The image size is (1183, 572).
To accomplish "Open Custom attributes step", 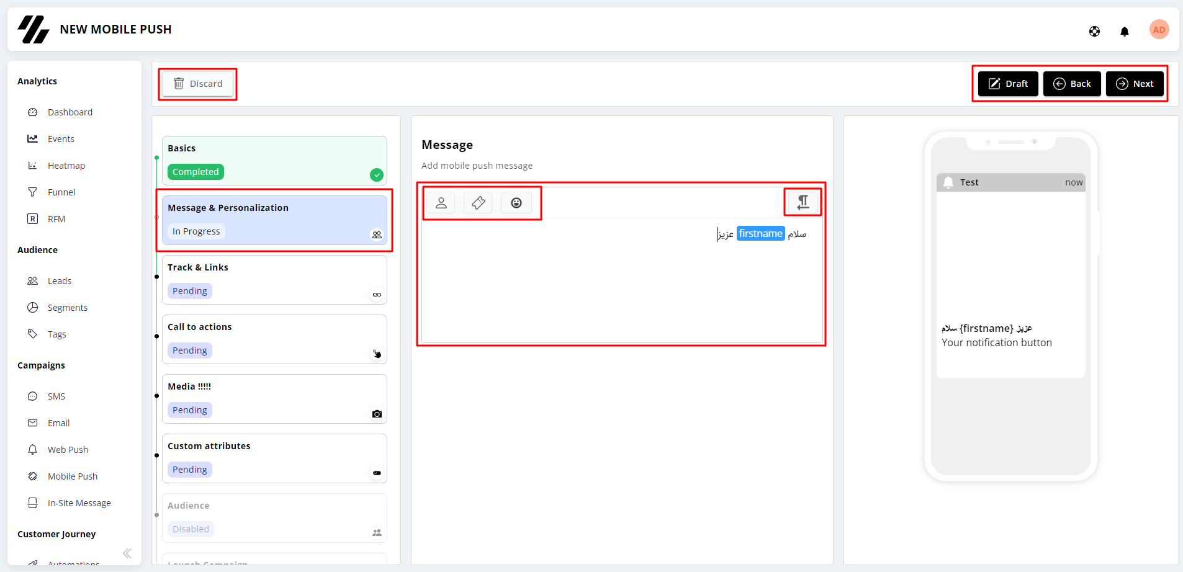I will click(x=274, y=458).
